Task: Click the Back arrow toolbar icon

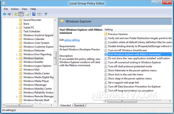Action: (x=5, y=14)
